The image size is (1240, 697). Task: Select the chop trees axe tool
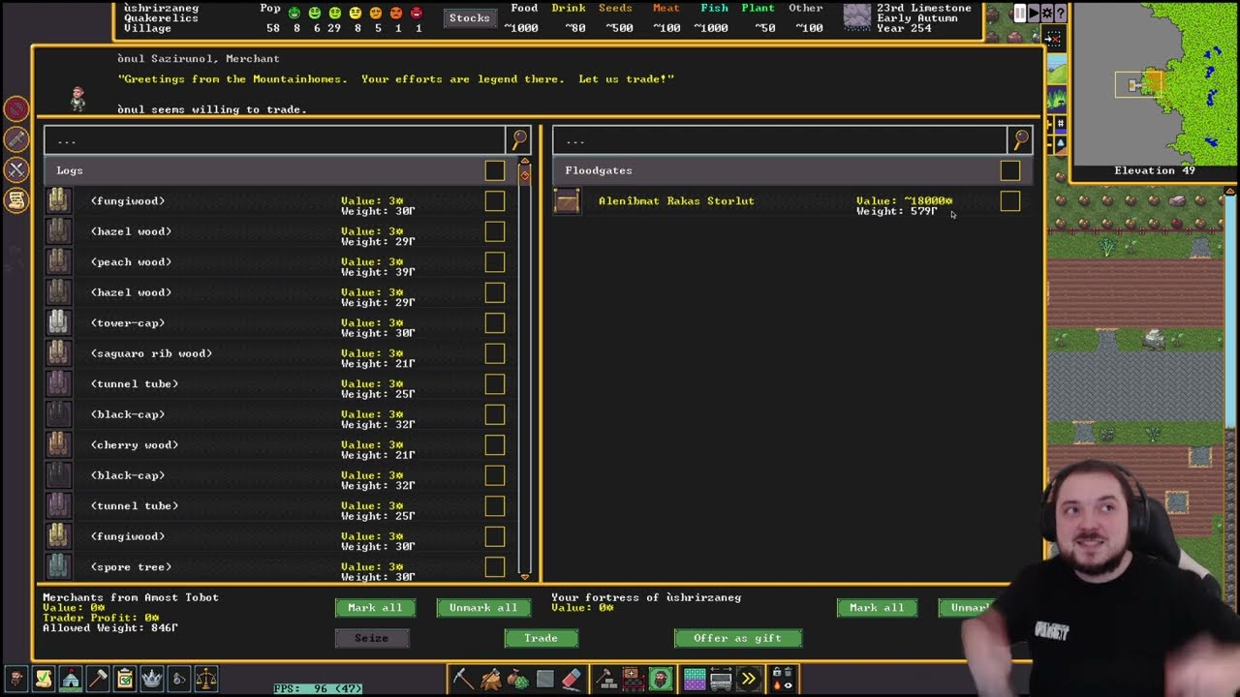[x=490, y=679]
